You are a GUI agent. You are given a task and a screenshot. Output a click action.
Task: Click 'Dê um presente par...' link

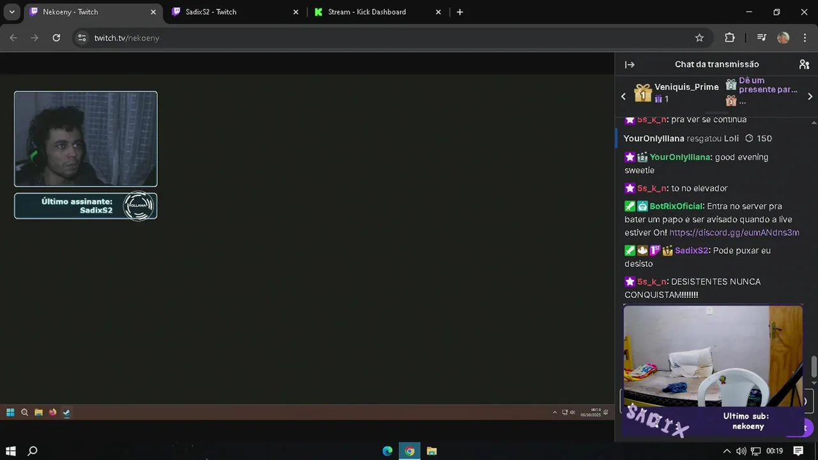(768, 85)
